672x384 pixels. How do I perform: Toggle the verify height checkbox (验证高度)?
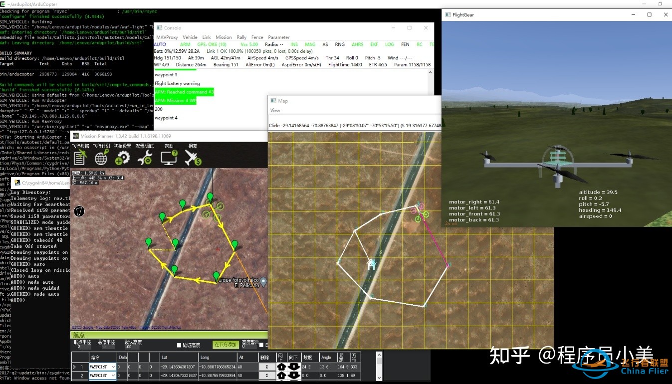click(179, 345)
